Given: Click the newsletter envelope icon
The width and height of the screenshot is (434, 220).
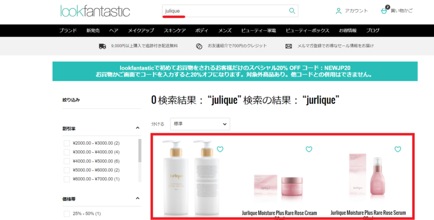Looking at the screenshot, I should (x=289, y=46).
